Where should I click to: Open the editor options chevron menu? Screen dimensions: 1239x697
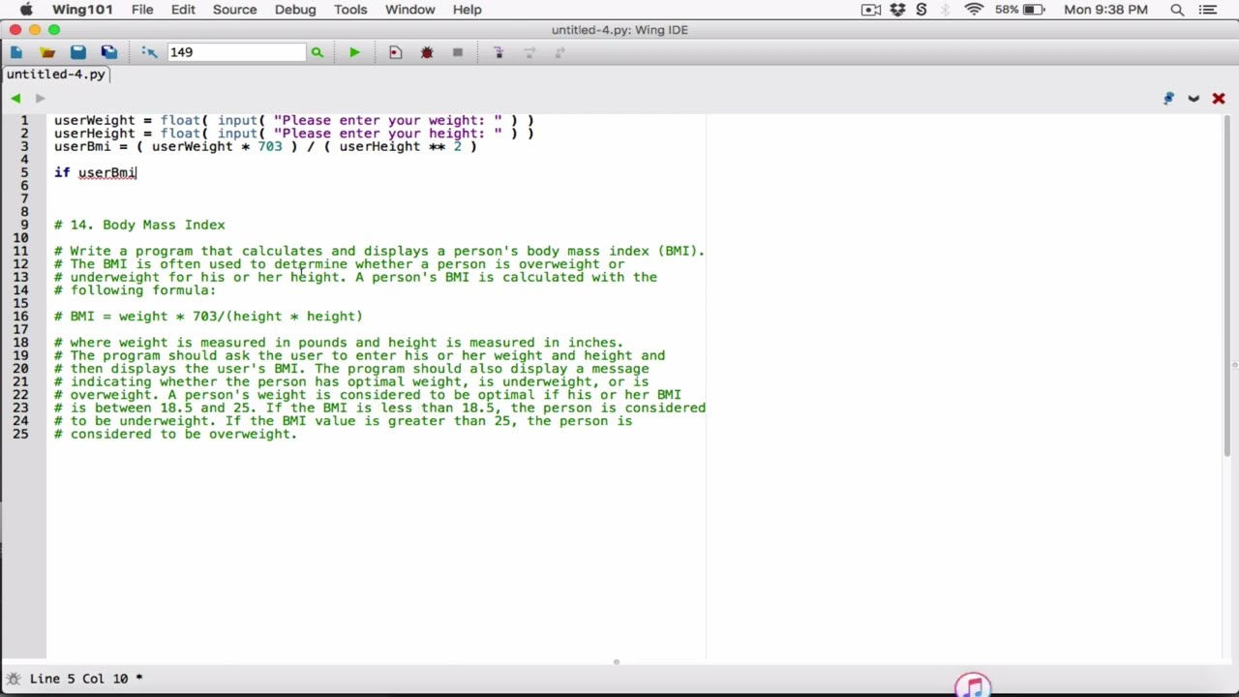pos(1194,98)
